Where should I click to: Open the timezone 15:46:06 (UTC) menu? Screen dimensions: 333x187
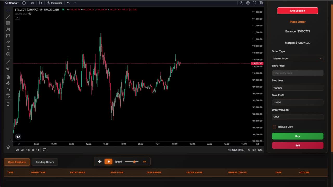236,150
